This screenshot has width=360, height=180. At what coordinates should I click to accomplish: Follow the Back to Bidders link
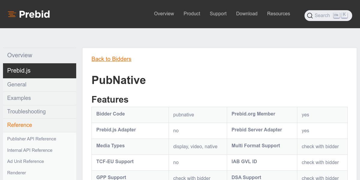(x=111, y=59)
